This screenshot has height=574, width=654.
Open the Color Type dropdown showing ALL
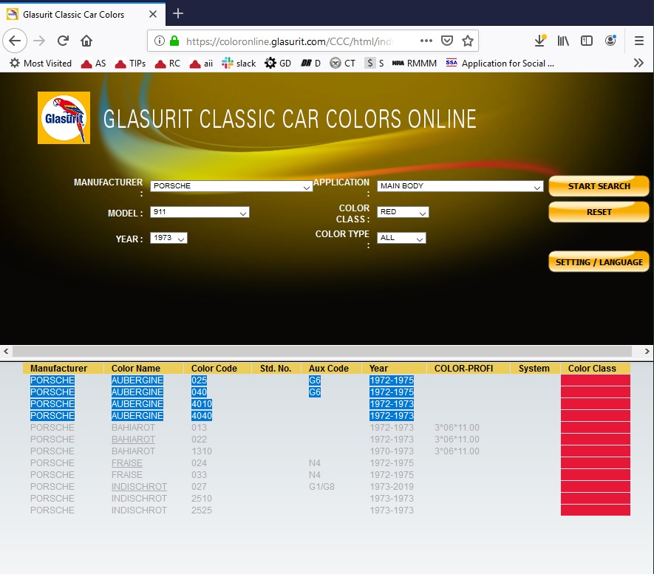(x=402, y=238)
